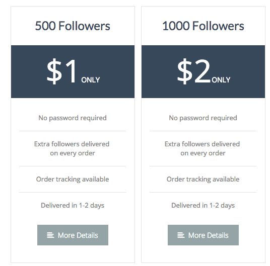Click the $2 ONLY price banner
The image size is (270, 266).
click(203, 72)
